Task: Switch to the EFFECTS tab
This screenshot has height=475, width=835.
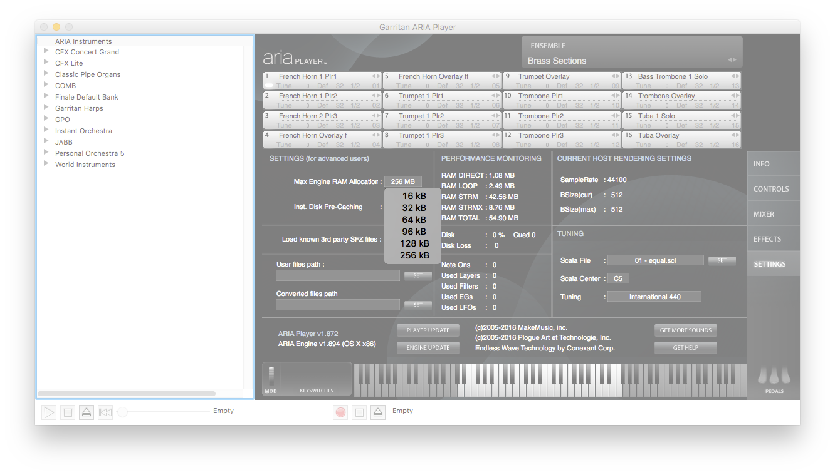Action: (774, 239)
